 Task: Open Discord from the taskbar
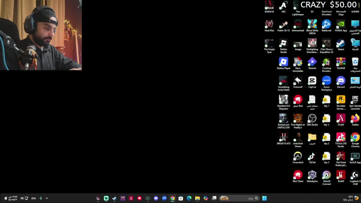click(156, 198)
